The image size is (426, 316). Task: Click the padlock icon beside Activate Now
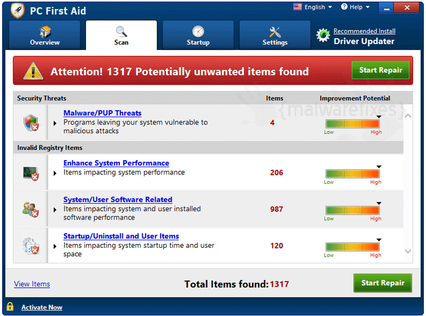pyautogui.click(x=10, y=307)
